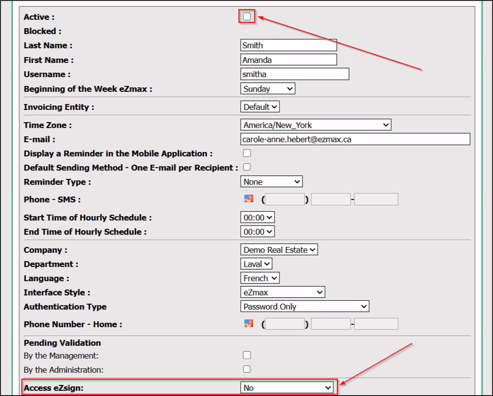Click the flag icon beside Phone Number - Home
This screenshot has height=396, width=493.
249,323
